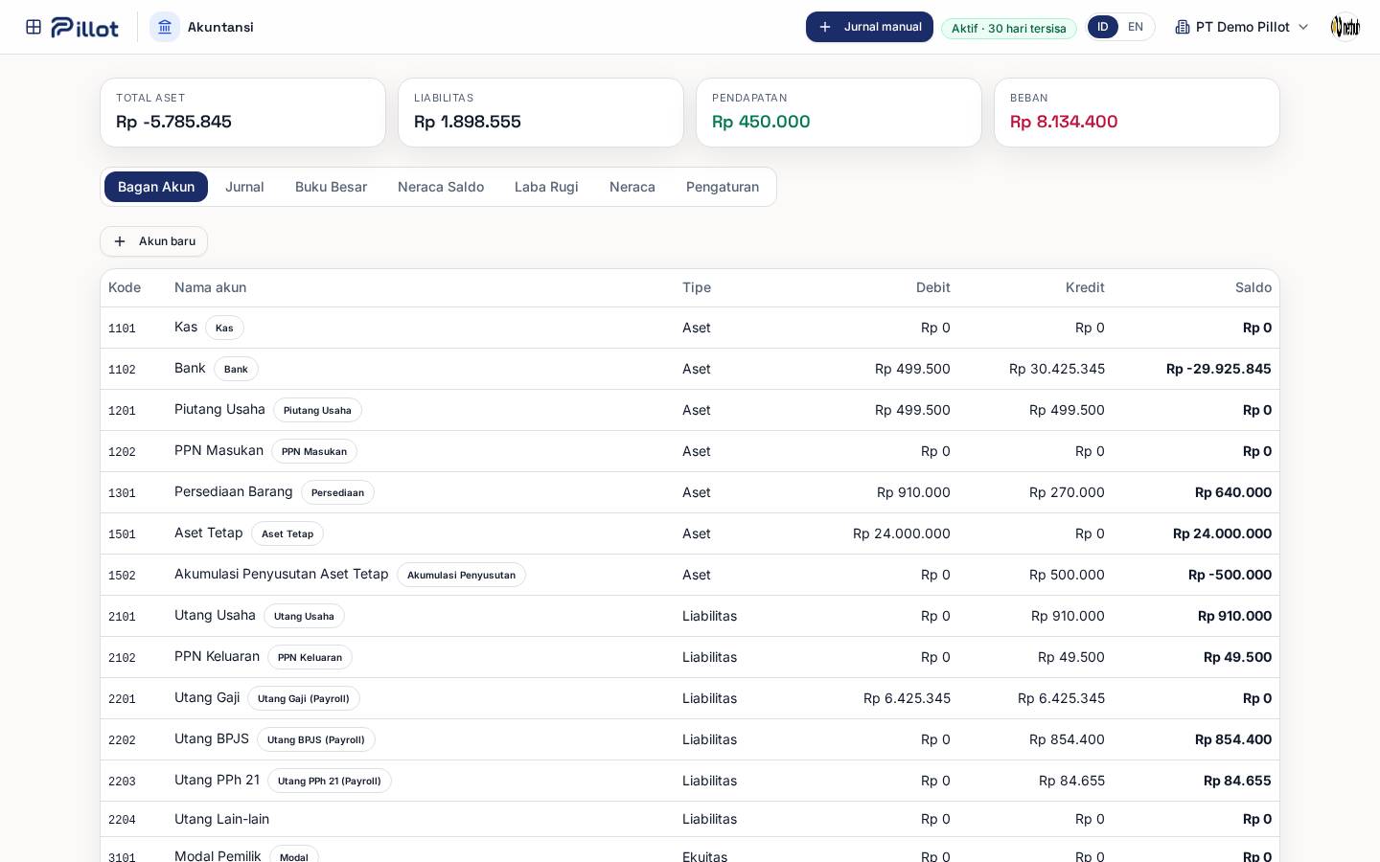
Task: Expand the PT Demo Pillot company dropdown
Action: click(x=1242, y=27)
